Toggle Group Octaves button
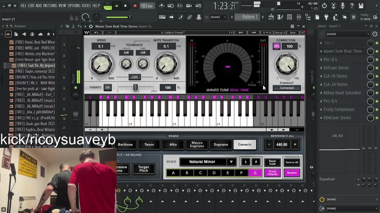 click(272, 173)
